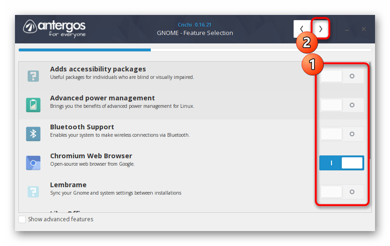Click the 'Sync your Gnome and system settings' description
This screenshot has width=390, height=246.
pyautogui.click(x=116, y=193)
